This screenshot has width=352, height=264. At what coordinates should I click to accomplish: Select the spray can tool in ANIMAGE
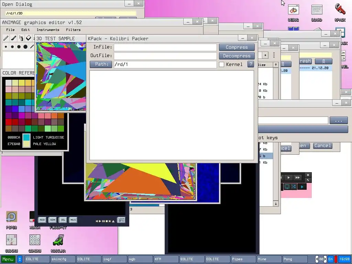point(21,38)
